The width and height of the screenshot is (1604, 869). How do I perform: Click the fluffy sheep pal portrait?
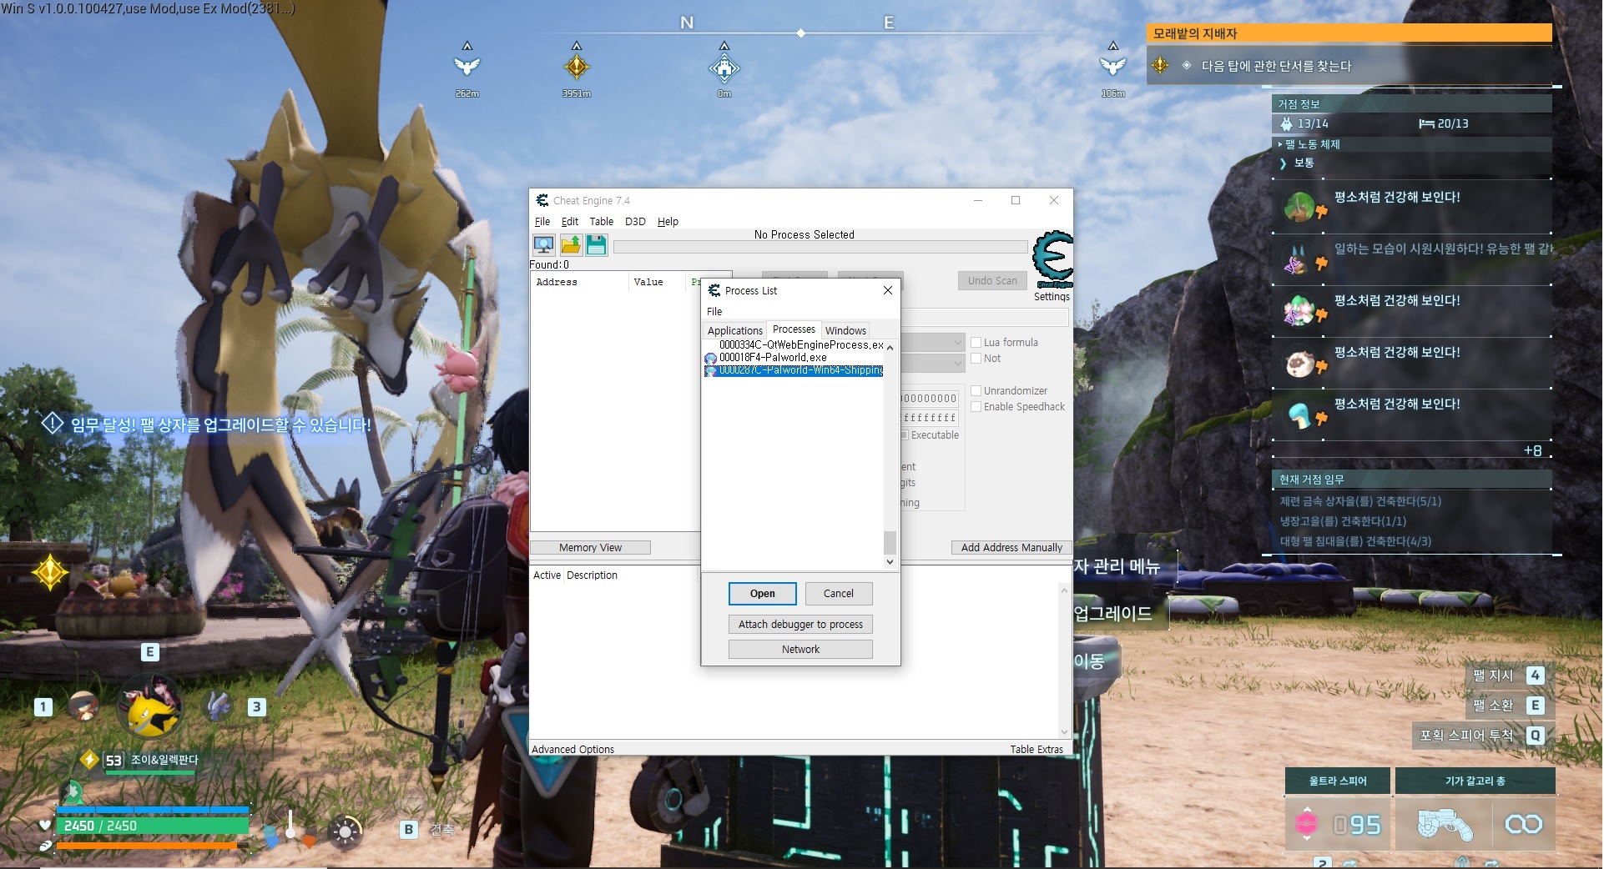click(x=1299, y=363)
